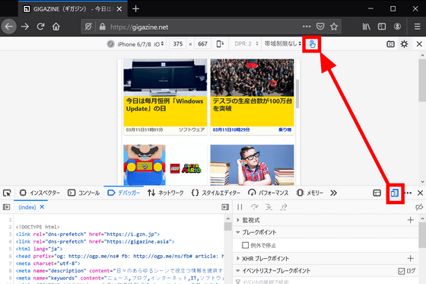Screen dimensions: 426x284
Task: Save page to Pocket
Action: tap(320, 27)
